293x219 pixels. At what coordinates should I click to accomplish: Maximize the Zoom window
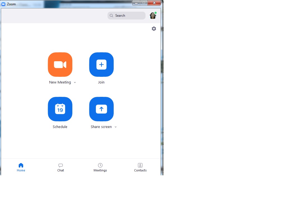click(144, 3)
